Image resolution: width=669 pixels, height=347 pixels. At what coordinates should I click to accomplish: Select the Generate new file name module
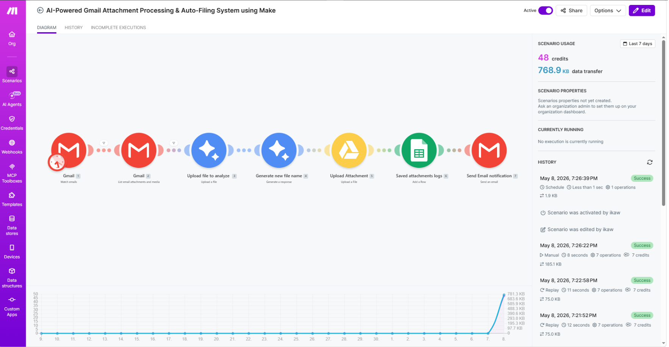279,150
